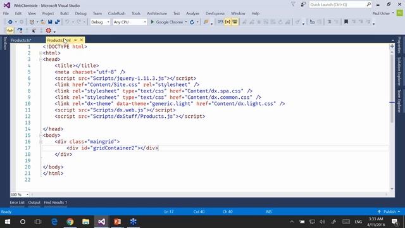Click the Save All icon

click(x=57, y=22)
